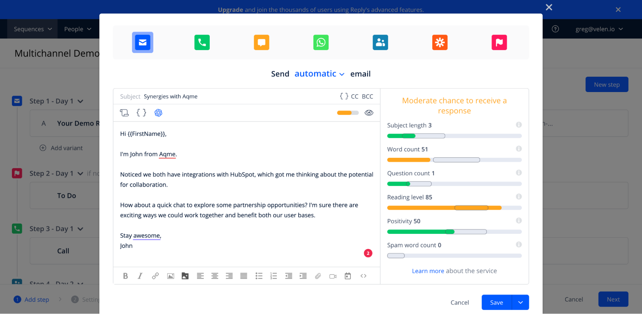Viewport: 642px width, 314px height.
Task: Edit the Subject field text
Action: click(x=171, y=97)
